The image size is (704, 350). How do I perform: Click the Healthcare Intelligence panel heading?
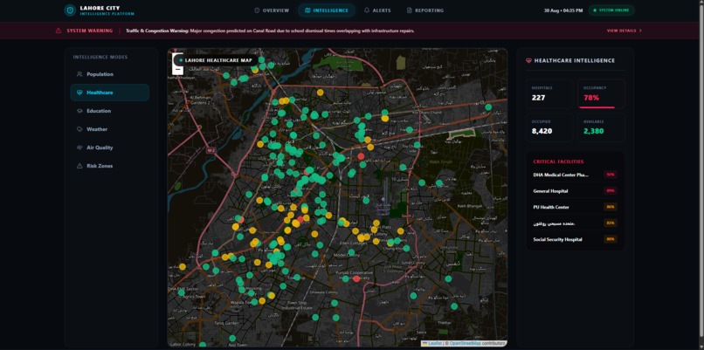pos(575,60)
